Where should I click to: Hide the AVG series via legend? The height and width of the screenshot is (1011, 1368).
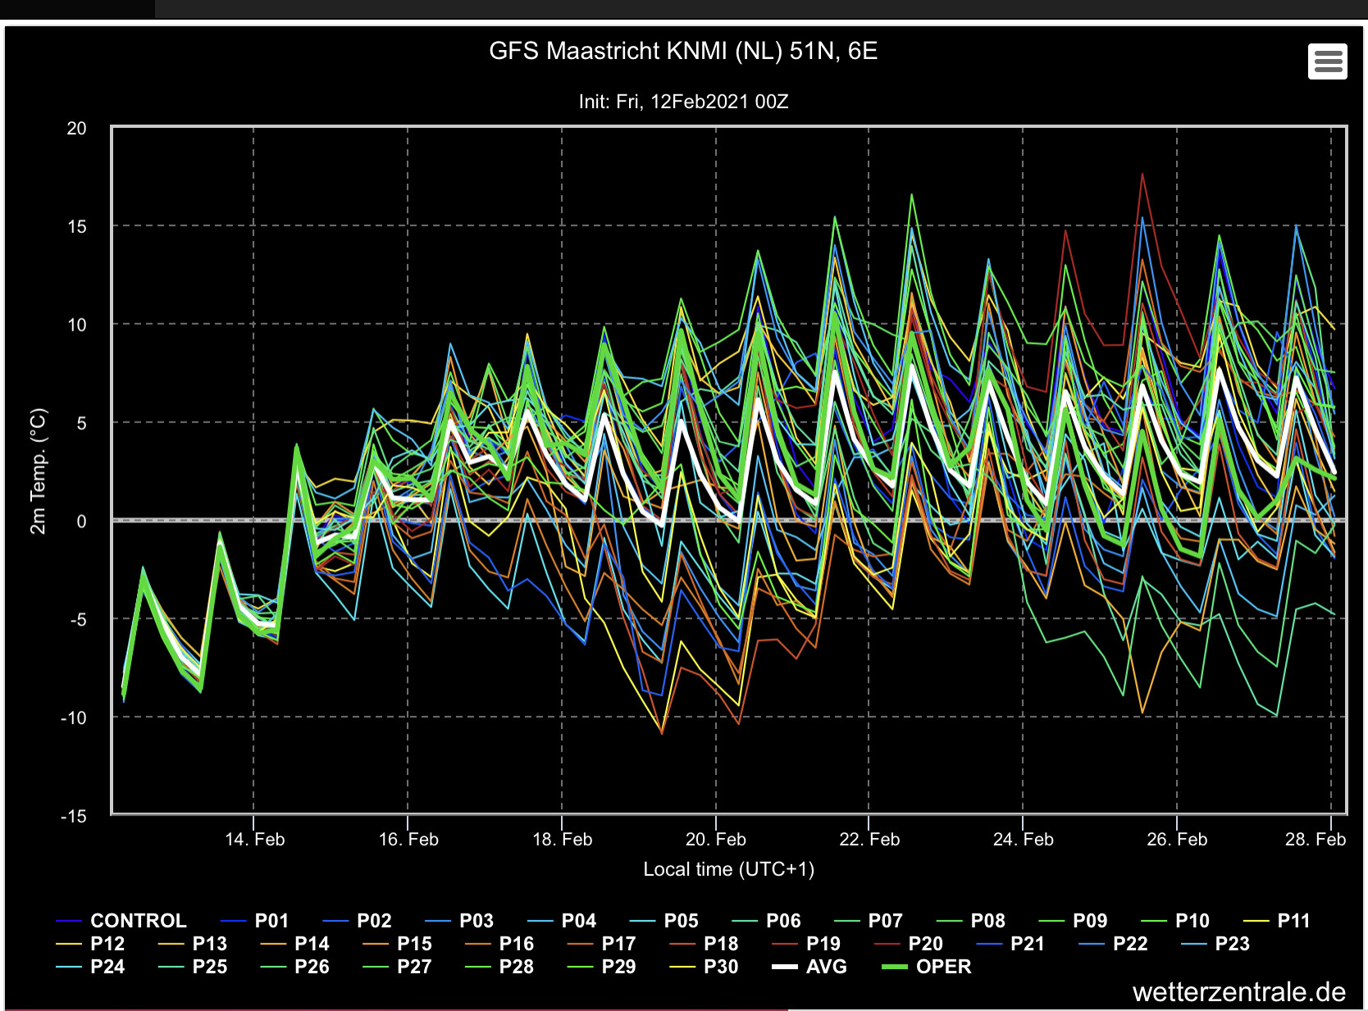826,967
